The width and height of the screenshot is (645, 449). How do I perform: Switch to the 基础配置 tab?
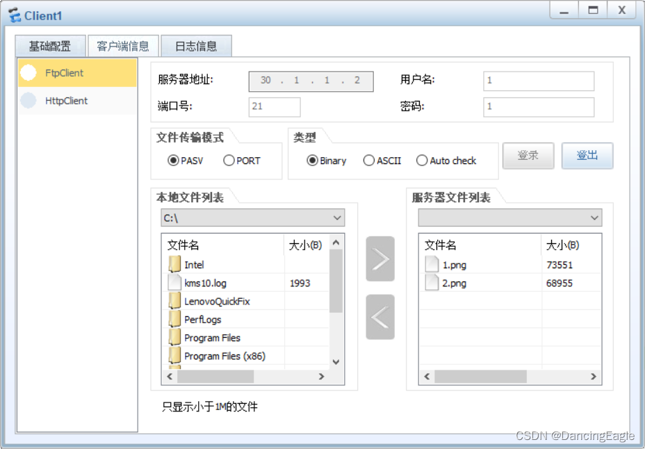(x=50, y=46)
